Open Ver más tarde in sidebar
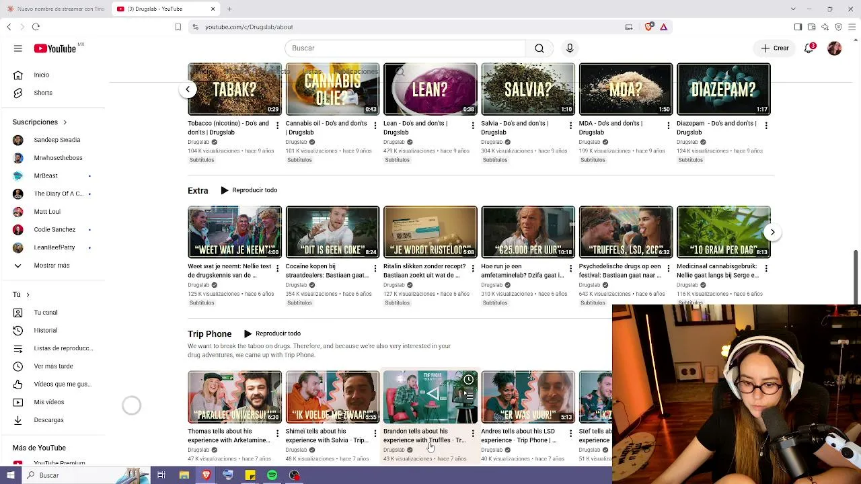 point(52,366)
